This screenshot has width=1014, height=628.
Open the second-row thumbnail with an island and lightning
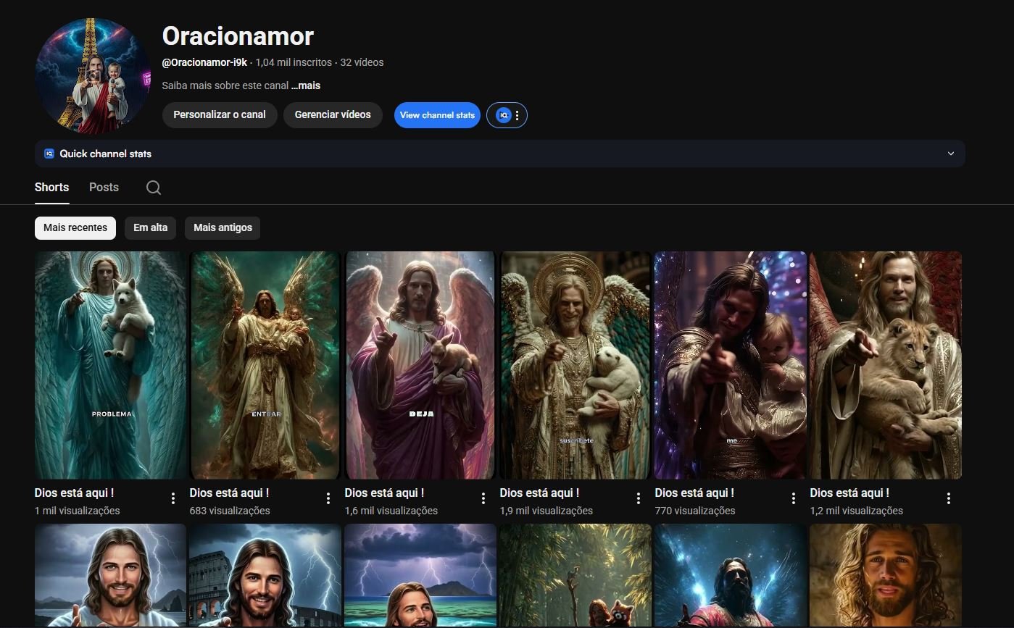(x=420, y=576)
